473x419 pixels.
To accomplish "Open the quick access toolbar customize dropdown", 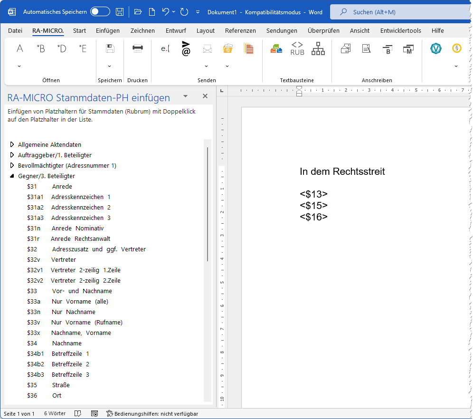I will tap(198, 12).
